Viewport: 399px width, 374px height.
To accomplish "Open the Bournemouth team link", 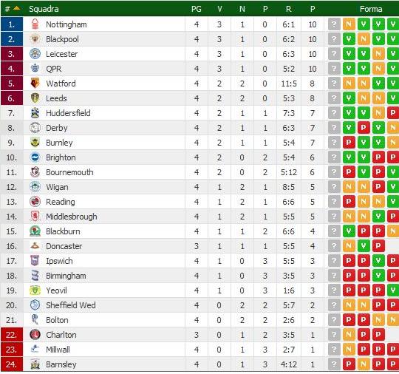I will (69, 172).
